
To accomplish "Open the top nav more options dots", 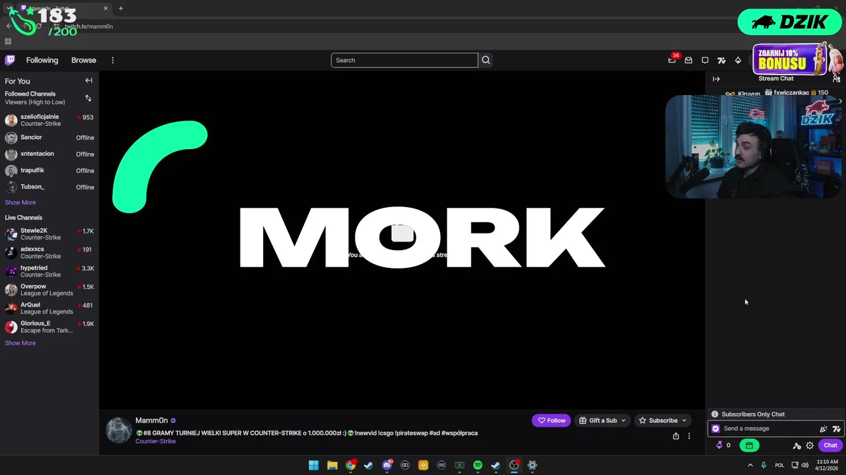I will point(112,60).
